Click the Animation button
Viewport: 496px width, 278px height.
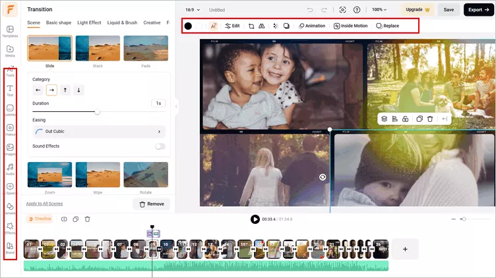(312, 26)
